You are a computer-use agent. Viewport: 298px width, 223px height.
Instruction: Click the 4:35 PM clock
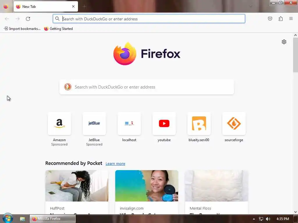[x=283, y=219]
